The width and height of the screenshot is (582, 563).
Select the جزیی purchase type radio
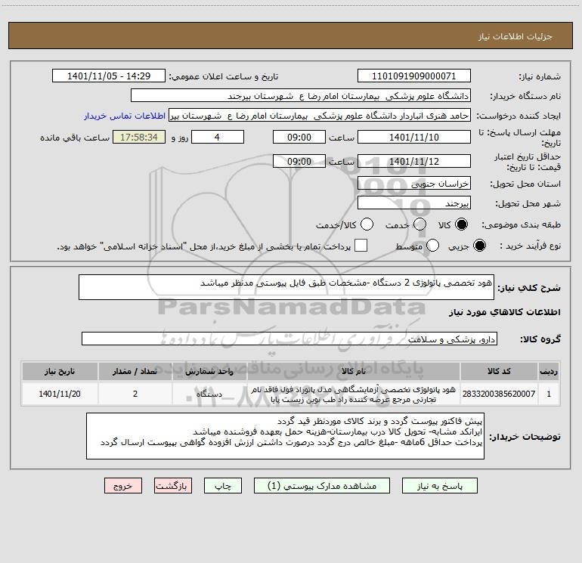point(479,246)
